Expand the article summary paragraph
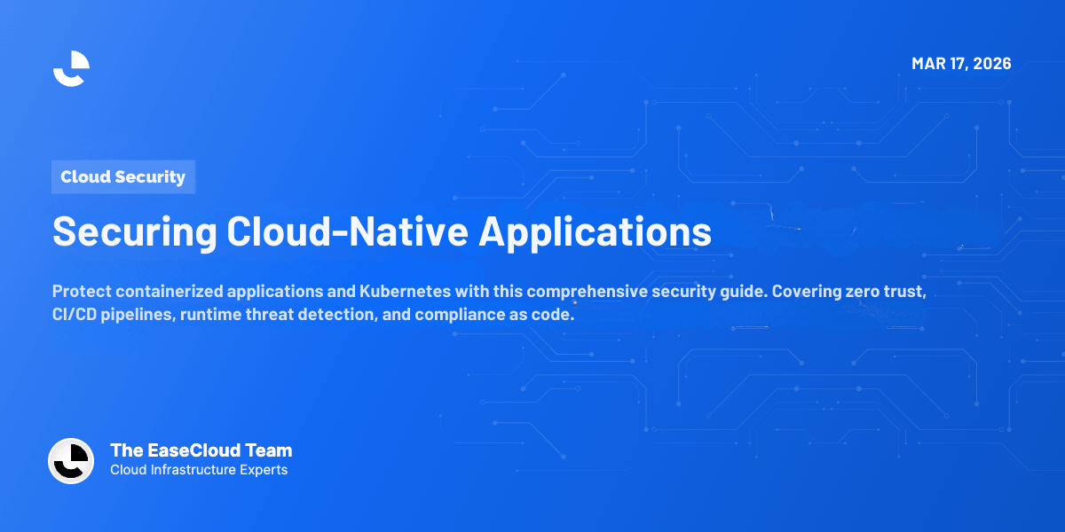Screen dimensions: 1065x532 tap(490, 301)
